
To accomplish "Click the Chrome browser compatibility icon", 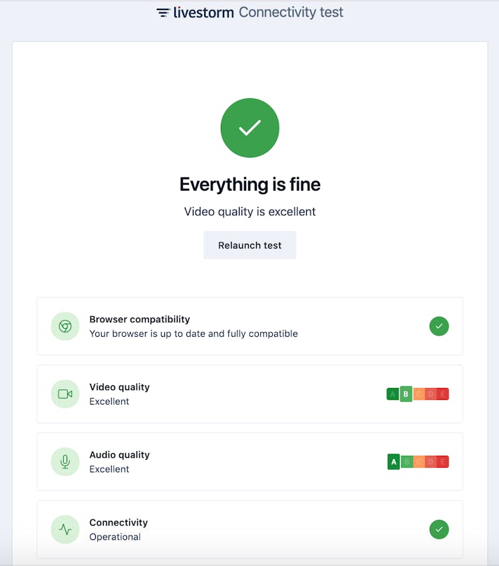I will [65, 326].
